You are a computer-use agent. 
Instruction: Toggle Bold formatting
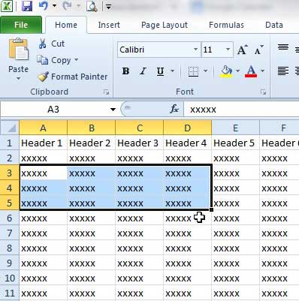pos(125,71)
